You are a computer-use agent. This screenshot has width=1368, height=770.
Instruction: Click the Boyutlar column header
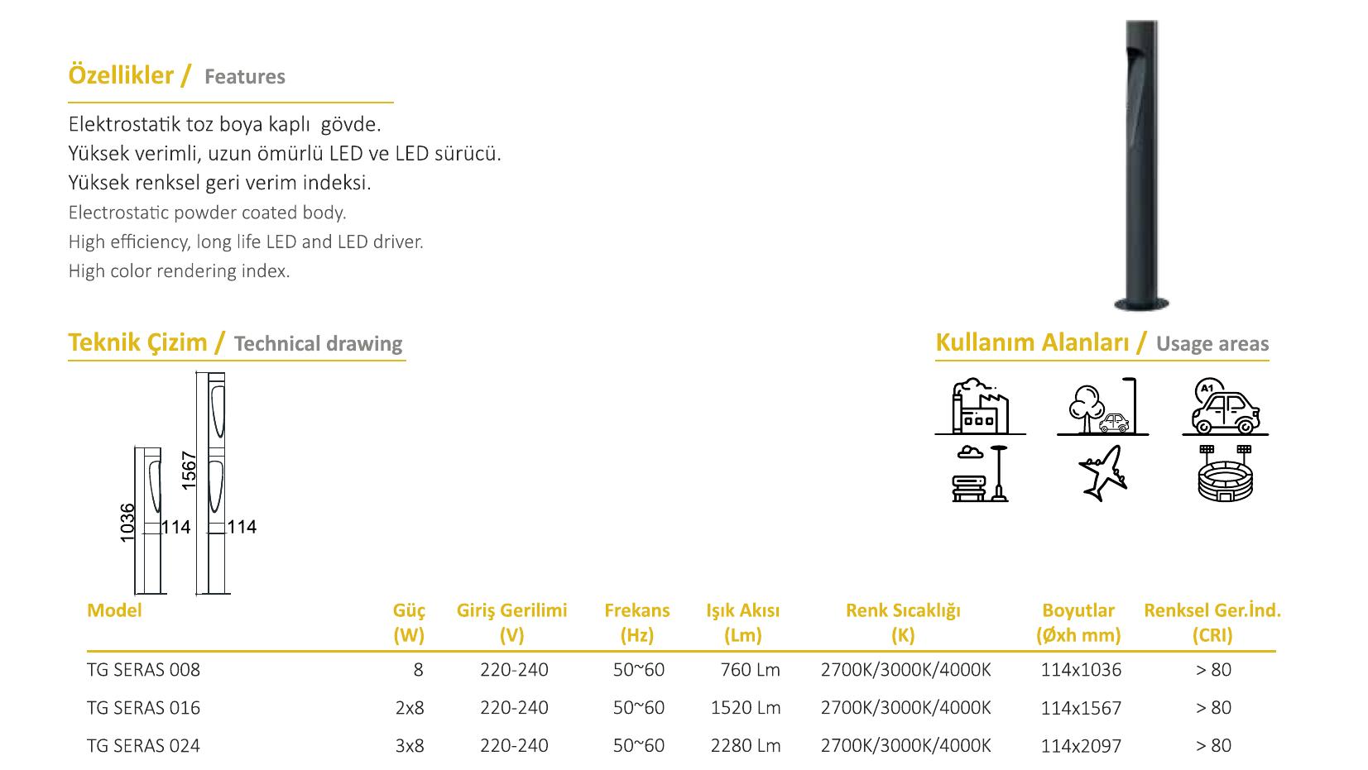click(1078, 623)
